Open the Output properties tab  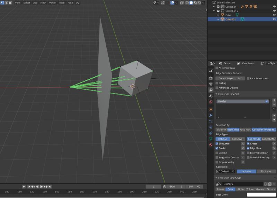211,84
